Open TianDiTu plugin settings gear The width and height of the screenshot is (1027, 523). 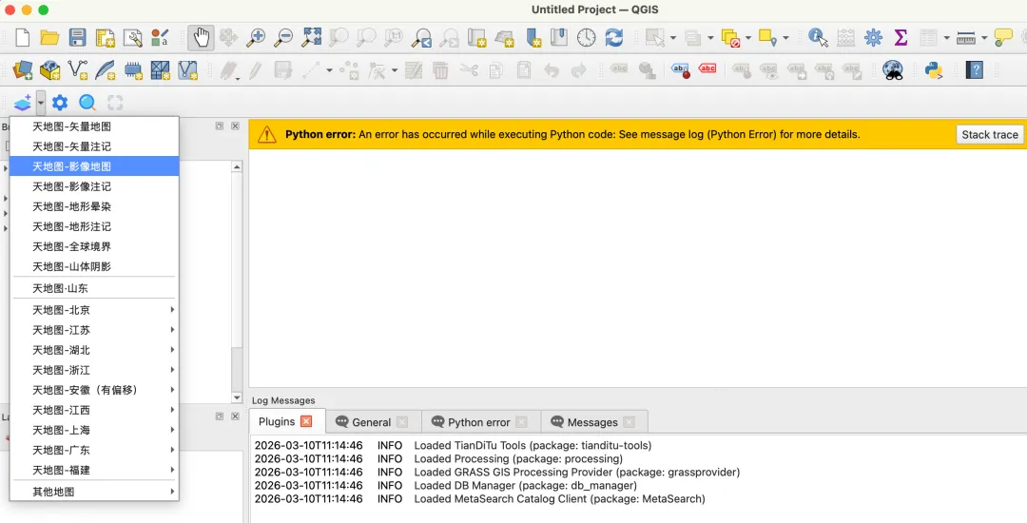[60, 103]
